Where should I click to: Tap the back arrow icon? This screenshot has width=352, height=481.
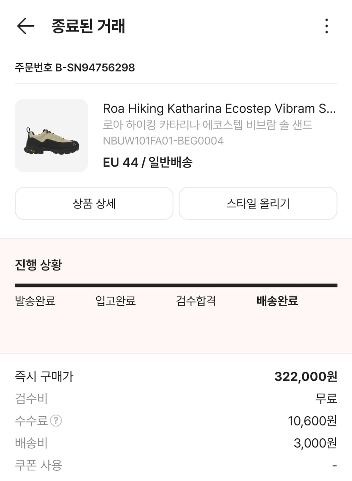click(x=25, y=26)
